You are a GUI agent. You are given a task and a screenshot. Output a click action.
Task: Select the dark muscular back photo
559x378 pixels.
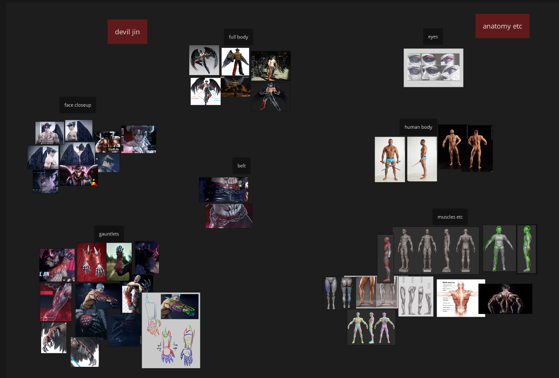505,299
